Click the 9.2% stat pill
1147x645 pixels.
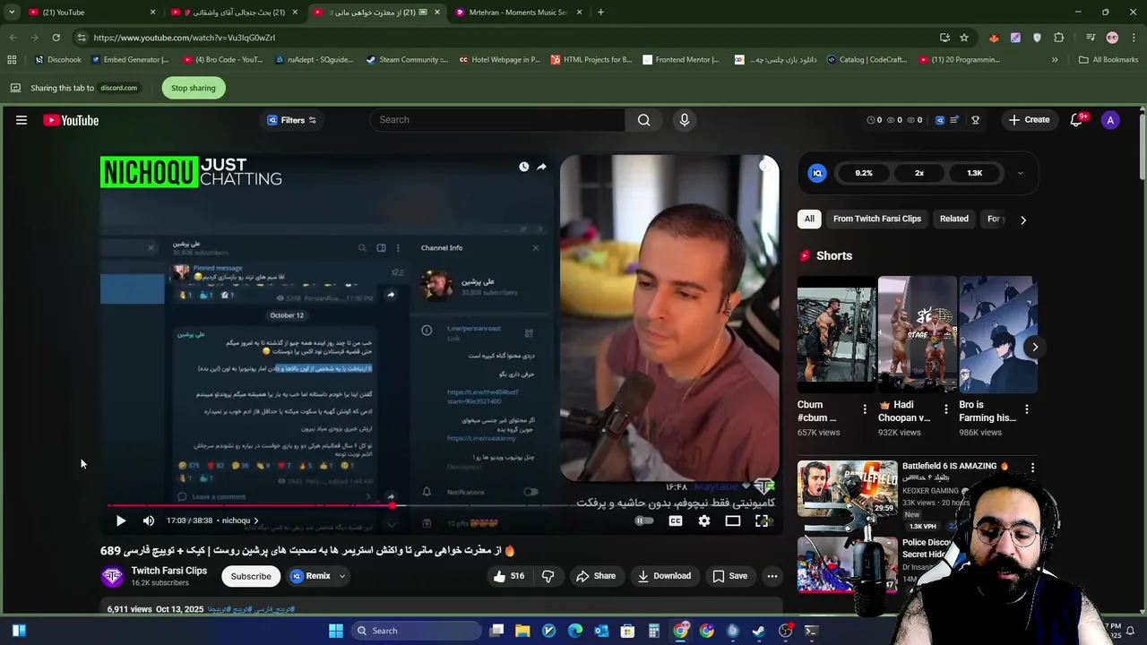(x=864, y=173)
